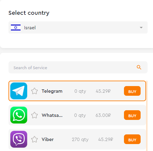Select the Viber service name

pos(47,140)
